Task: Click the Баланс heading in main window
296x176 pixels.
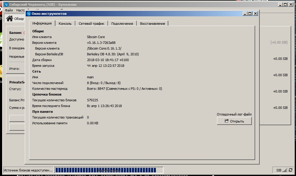Action: click(x=16, y=33)
